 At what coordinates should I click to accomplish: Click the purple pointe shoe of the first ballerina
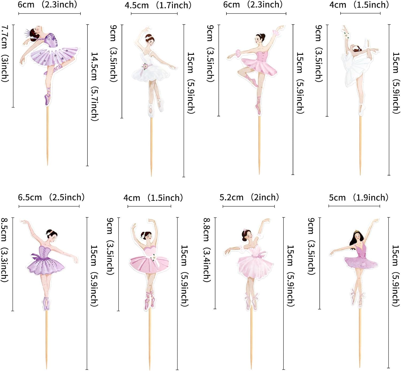pos(47,99)
